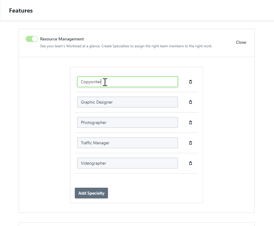The image size is (274, 226).
Task: Click the Workload description text
Action: 126,46
